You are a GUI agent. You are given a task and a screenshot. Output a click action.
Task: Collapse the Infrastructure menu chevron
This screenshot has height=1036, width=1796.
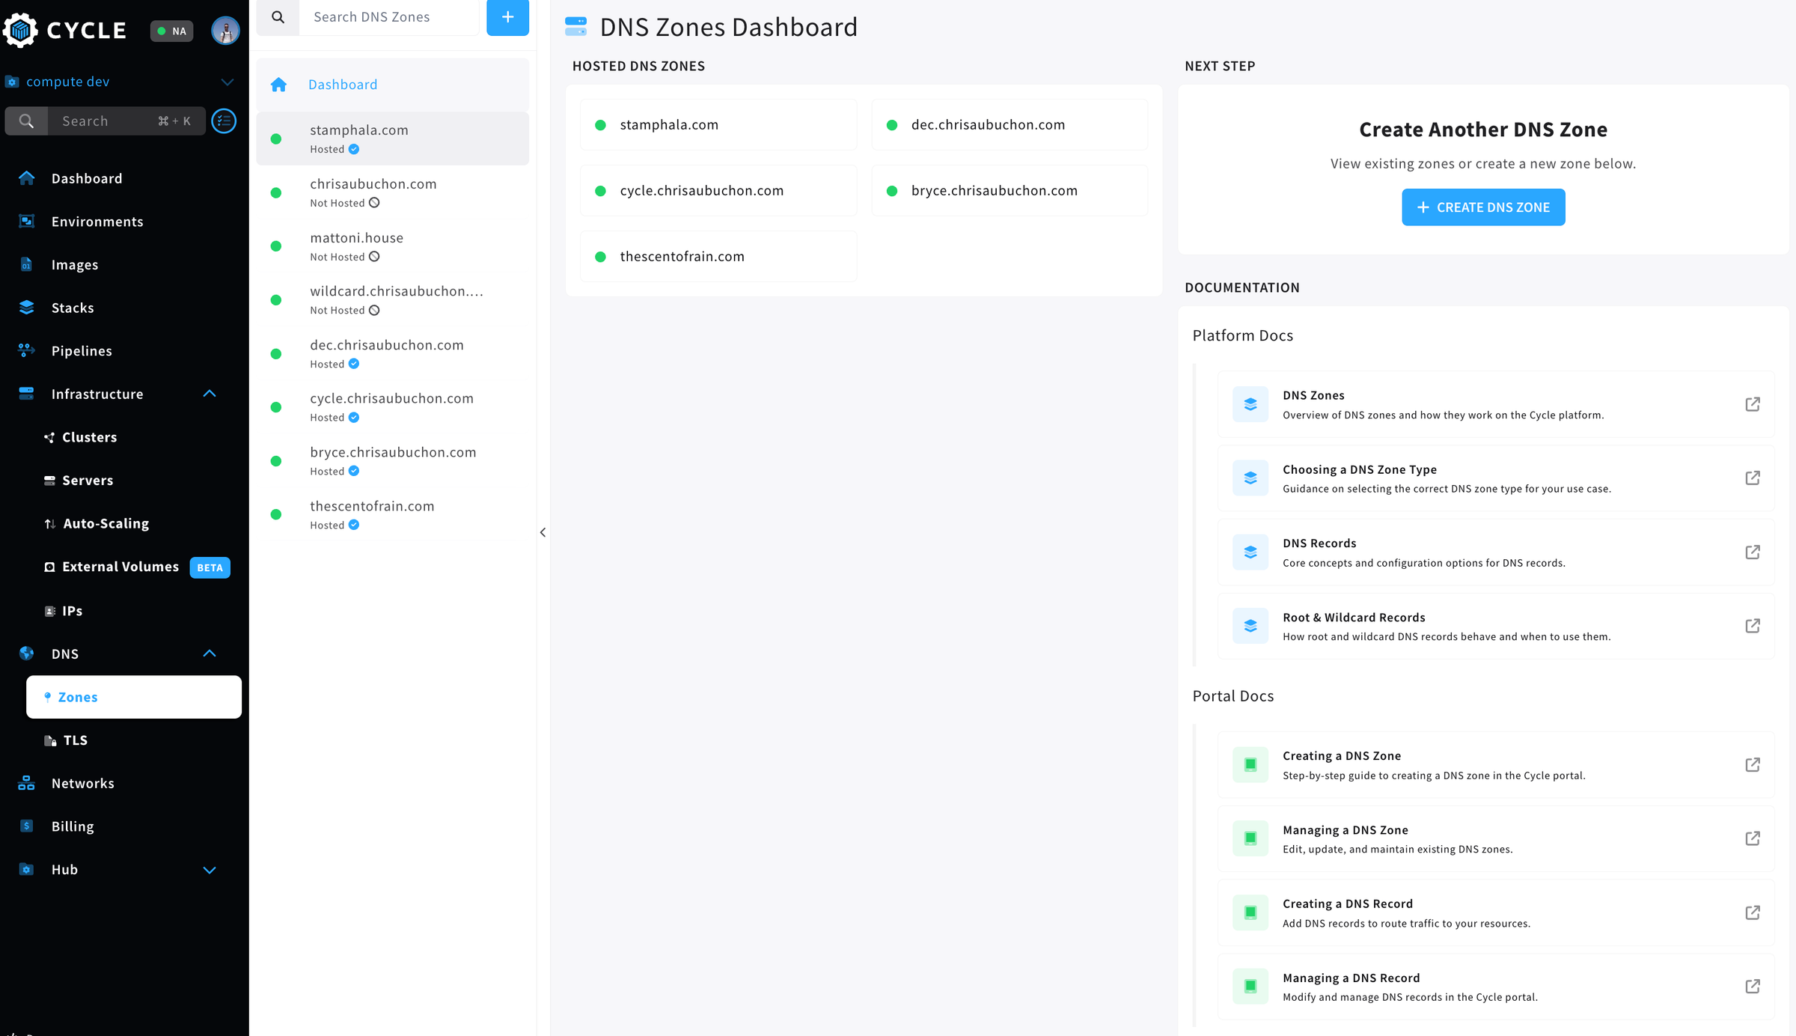point(210,394)
